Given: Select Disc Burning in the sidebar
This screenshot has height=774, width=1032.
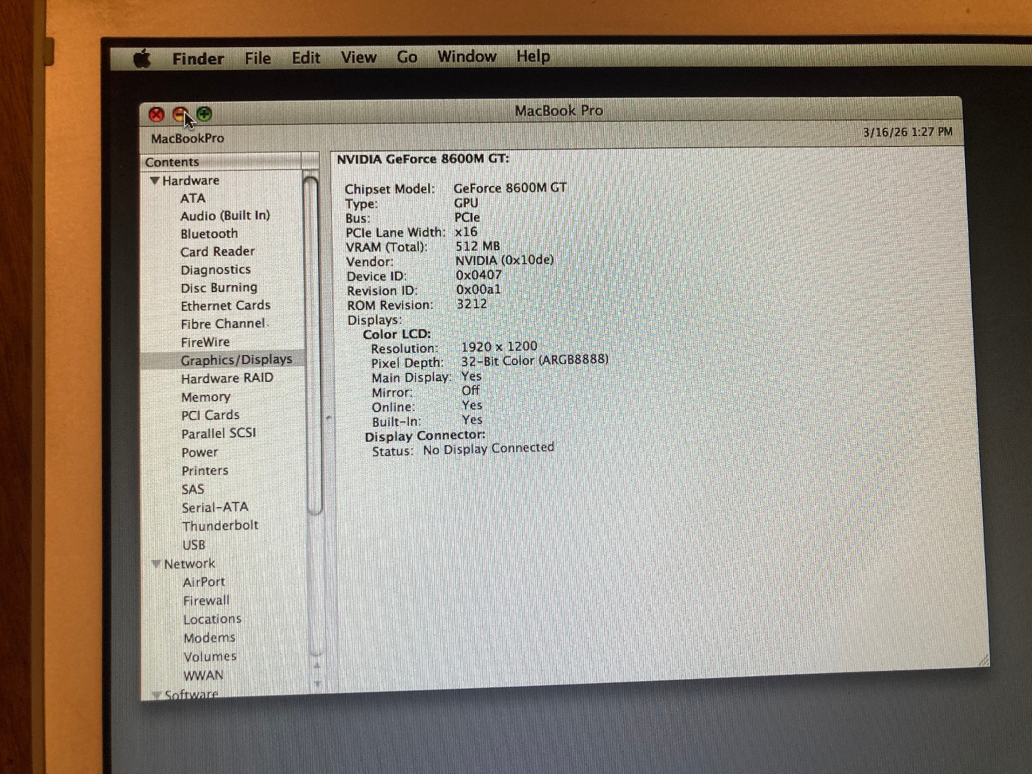Looking at the screenshot, I should [219, 288].
